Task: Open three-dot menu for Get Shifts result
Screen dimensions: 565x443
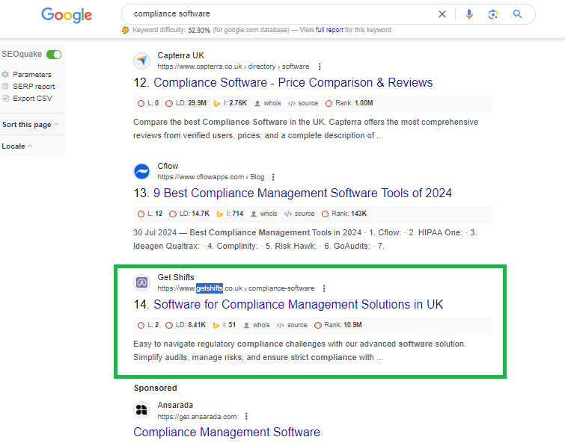Action: (324, 288)
